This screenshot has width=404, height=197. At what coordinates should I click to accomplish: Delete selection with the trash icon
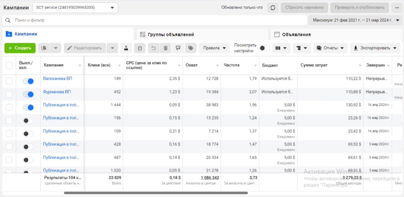click(165, 48)
